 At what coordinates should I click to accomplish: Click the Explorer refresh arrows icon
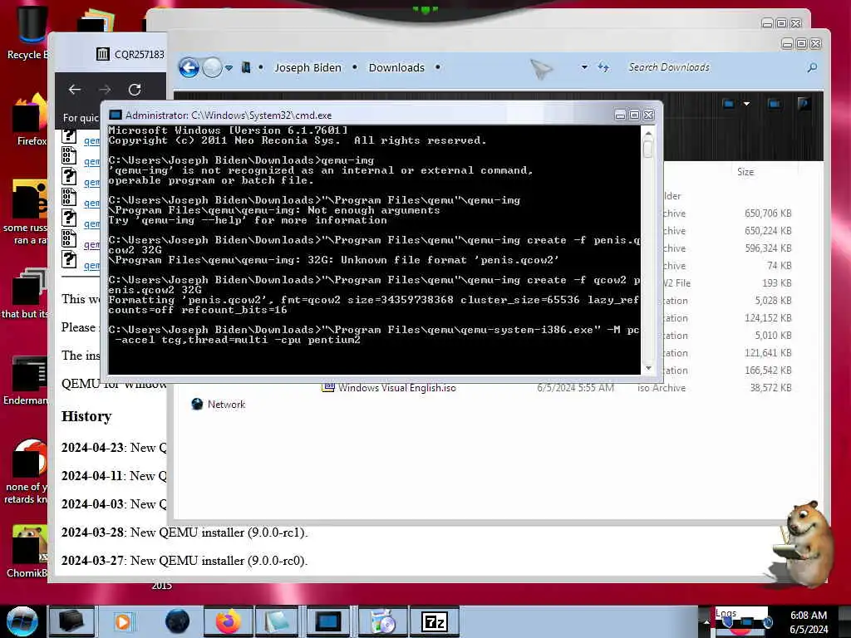(x=603, y=67)
